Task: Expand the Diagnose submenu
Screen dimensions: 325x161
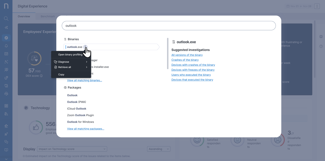Action: [x=71, y=62]
